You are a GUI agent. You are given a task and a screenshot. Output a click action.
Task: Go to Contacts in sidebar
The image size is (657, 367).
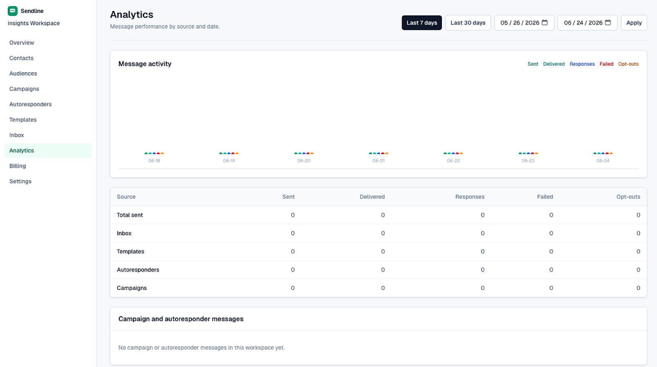(48, 58)
